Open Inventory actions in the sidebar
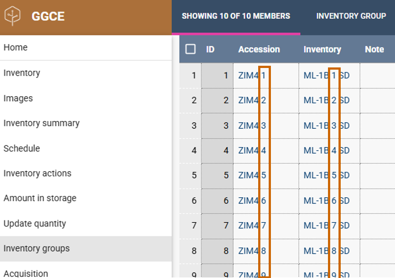 37,174
